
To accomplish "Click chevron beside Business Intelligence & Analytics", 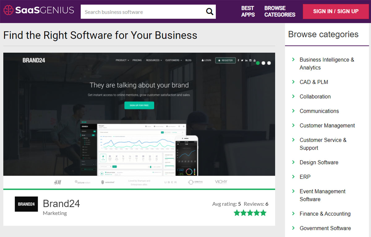I will click(293, 59).
